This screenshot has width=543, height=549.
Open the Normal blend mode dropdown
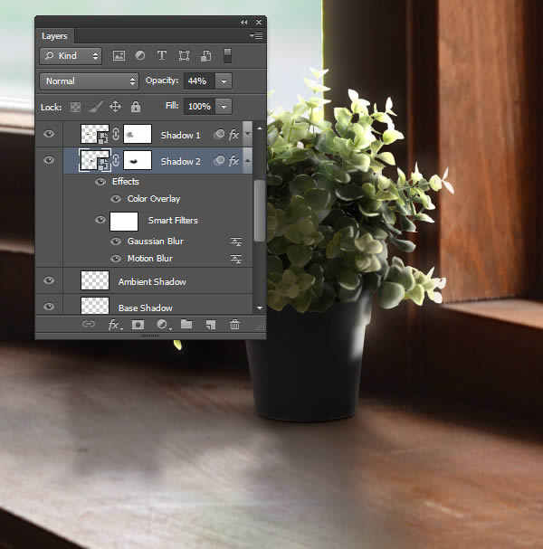click(89, 81)
